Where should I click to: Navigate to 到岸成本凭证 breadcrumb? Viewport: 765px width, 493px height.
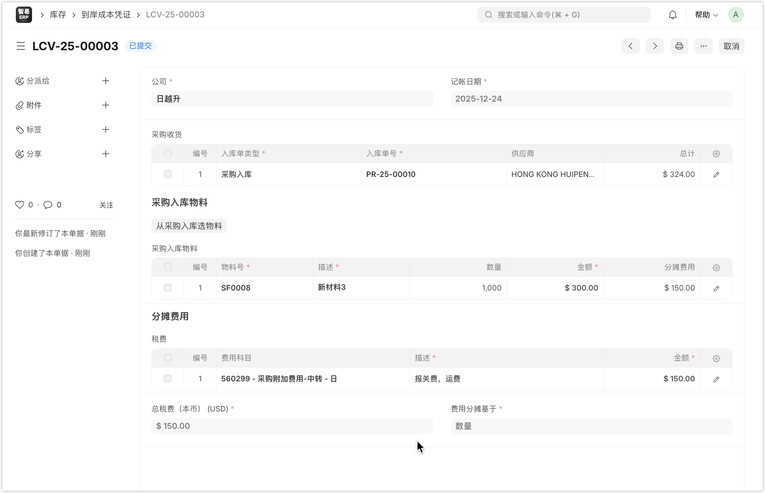pos(106,15)
